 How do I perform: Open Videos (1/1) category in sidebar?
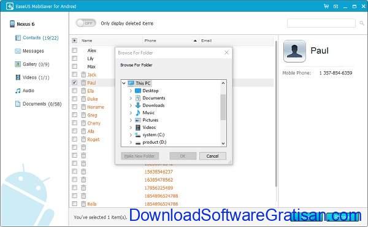coord(32,77)
